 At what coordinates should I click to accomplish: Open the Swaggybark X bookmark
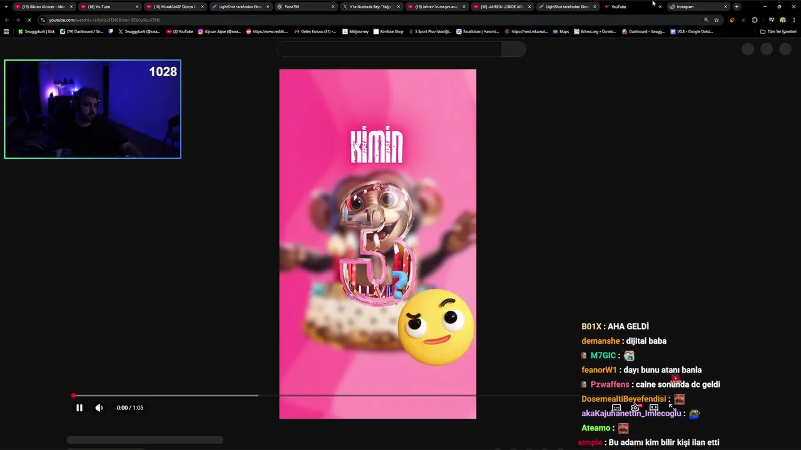(x=139, y=31)
